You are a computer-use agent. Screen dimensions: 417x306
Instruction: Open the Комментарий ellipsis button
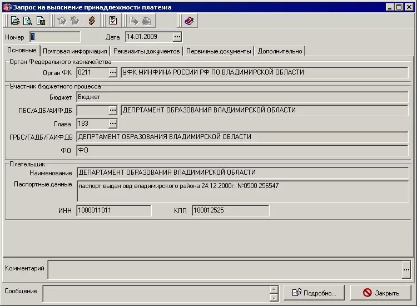coord(406,270)
